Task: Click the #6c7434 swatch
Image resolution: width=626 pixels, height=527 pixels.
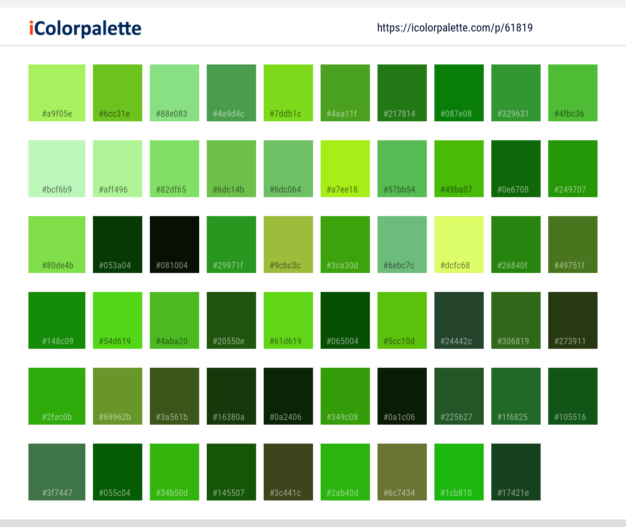Action: 402,472
